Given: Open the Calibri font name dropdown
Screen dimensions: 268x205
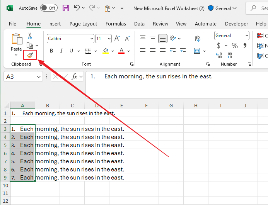Looking at the screenshot, I should (92, 39).
